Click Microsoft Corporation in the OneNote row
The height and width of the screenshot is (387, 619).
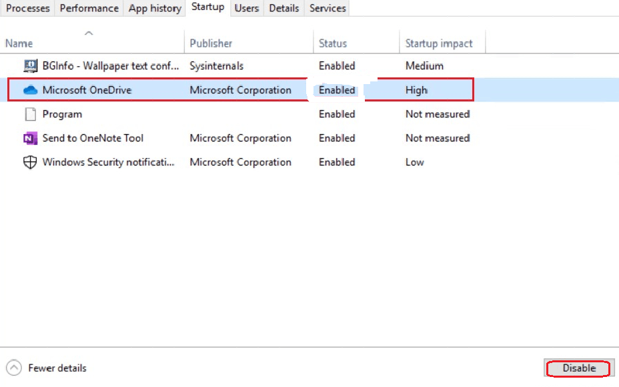coord(240,138)
